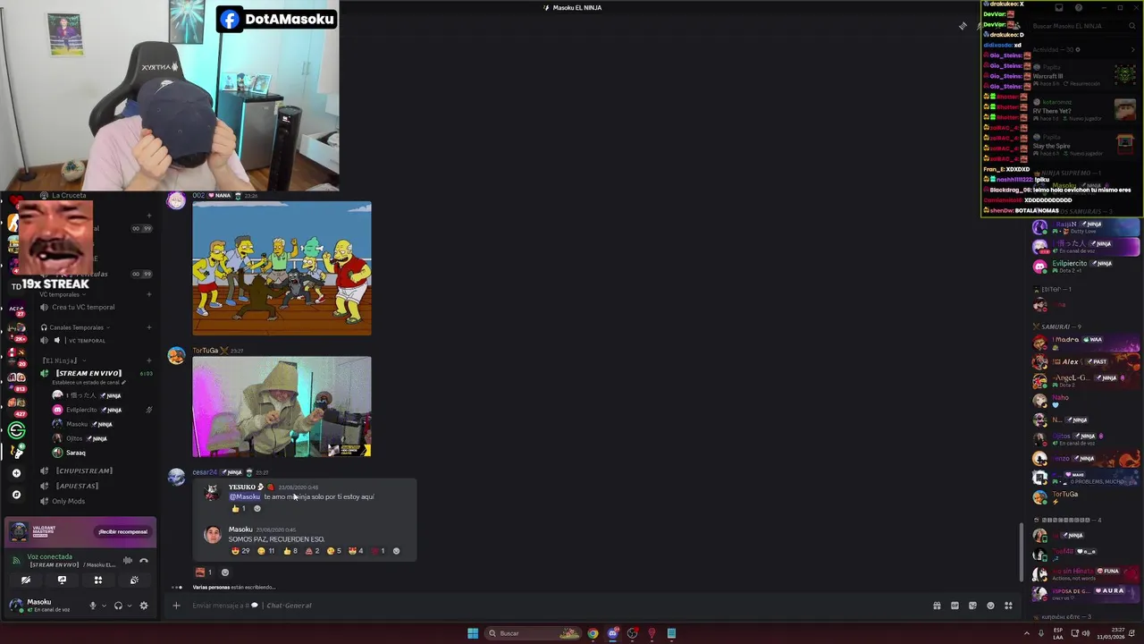Viewport: 1144px width, 644px height.
Task: Open Chrome from taskbar
Action: point(593,633)
